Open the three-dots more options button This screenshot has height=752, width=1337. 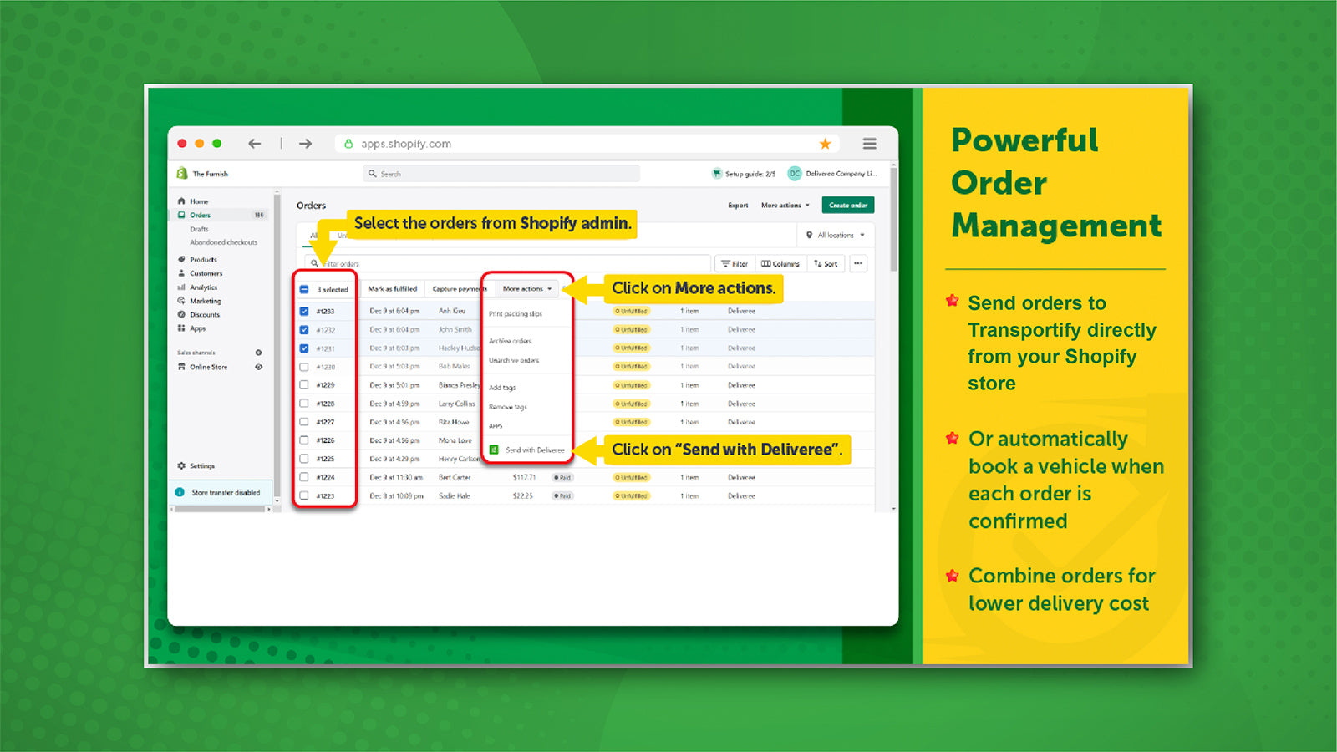pos(858,263)
